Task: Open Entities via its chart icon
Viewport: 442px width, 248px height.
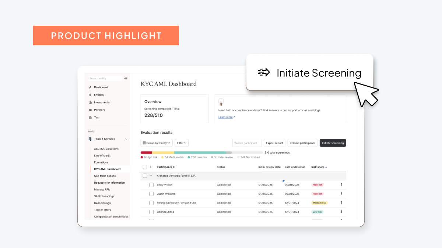Action: [90, 95]
